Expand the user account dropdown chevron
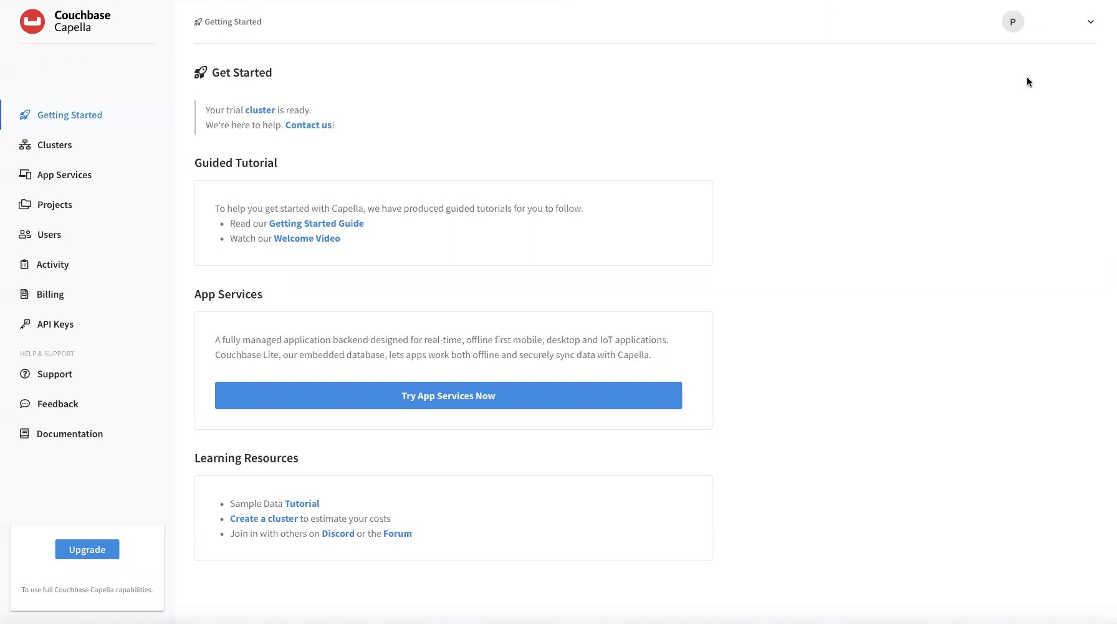Image resolution: width=1117 pixels, height=624 pixels. click(1090, 22)
